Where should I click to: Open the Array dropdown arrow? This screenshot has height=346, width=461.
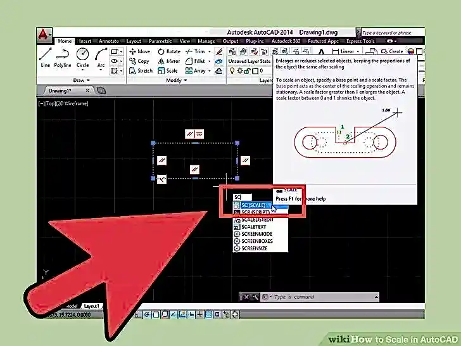tap(210, 71)
